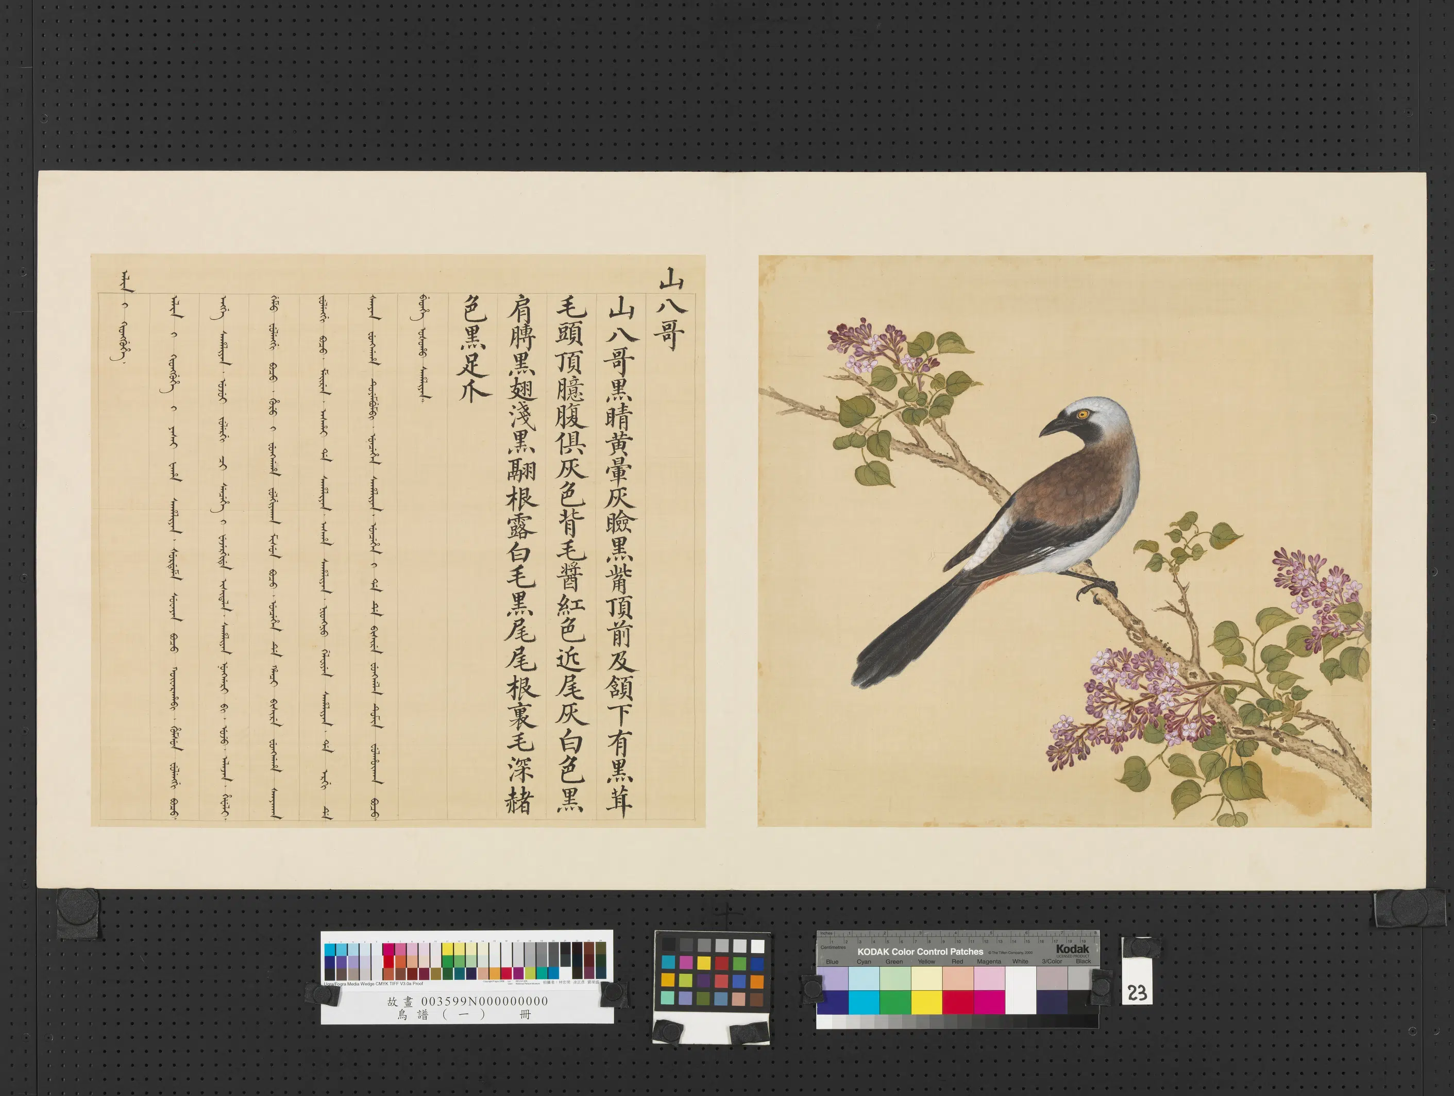This screenshot has height=1096, width=1454.
Task: Click the "3/Color" label on the Kodak strip
Action: coord(1052,961)
